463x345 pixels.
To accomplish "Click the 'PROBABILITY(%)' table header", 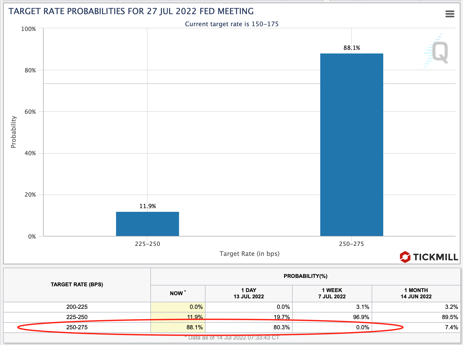I will pos(306,276).
